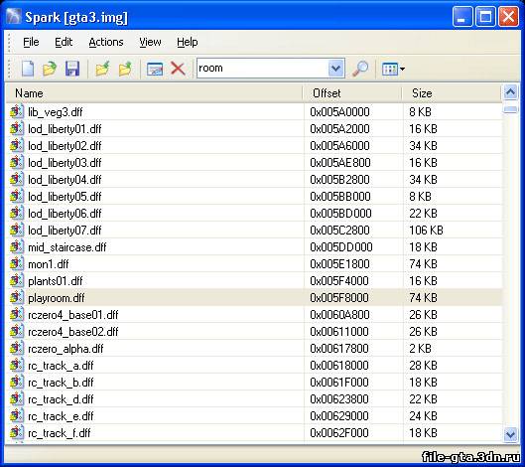Focus the search field containing room

pos(263,69)
